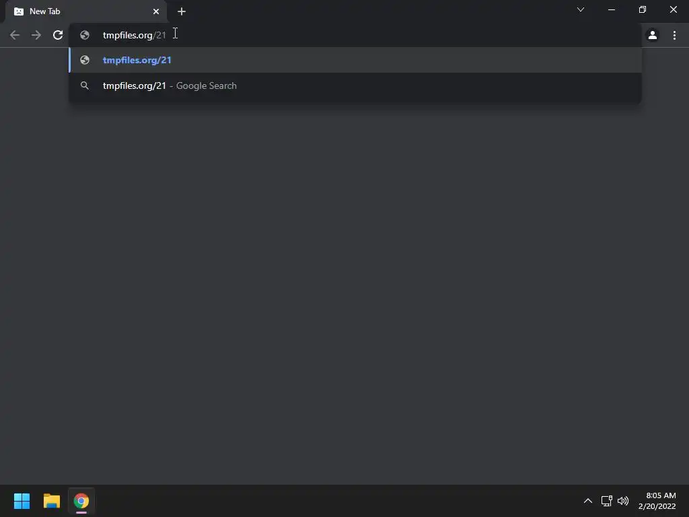Open File Explorer from the taskbar
Viewport: 689px width, 517px height.
(x=51, y=501)
